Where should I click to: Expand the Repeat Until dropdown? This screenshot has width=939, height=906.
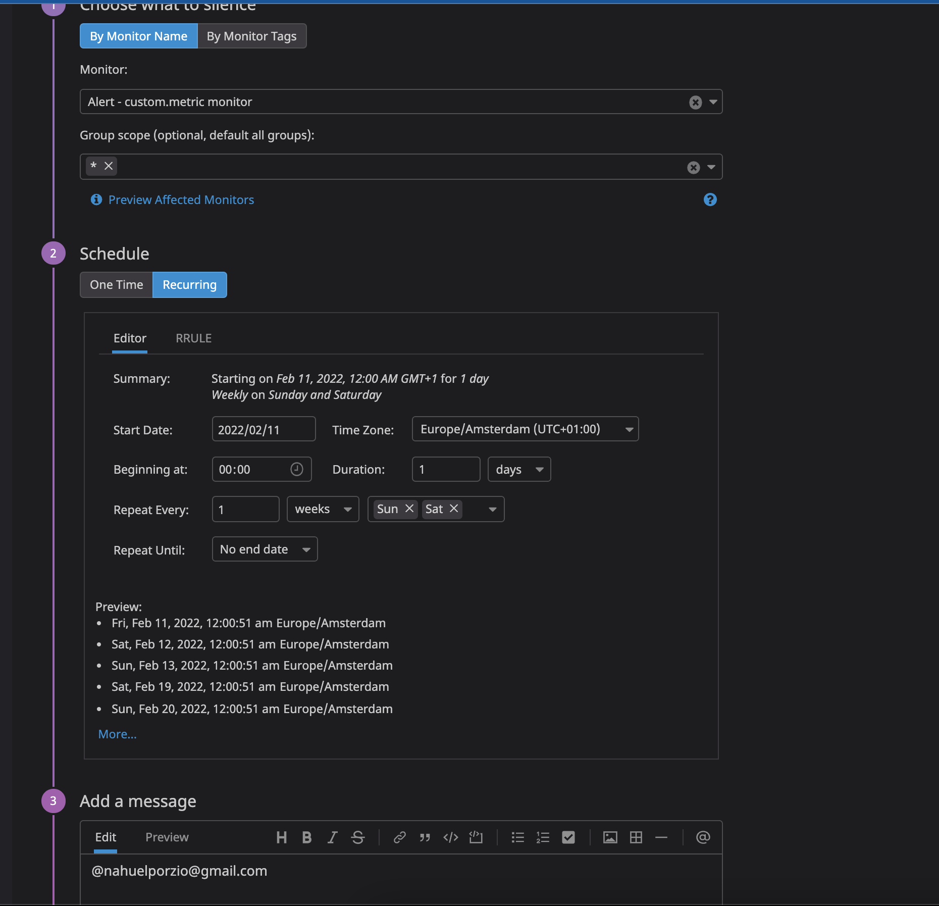(265, 549)
